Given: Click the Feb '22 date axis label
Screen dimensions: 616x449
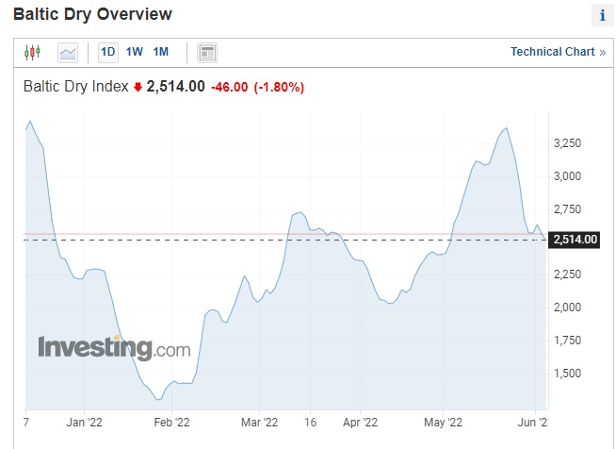Looking at the screenshot, I should tap(171, 424).
